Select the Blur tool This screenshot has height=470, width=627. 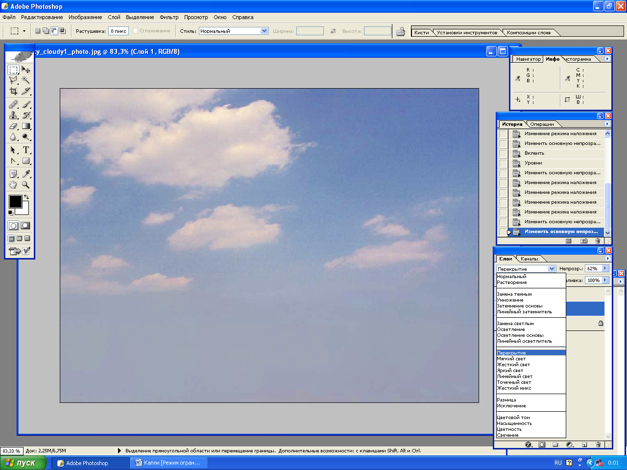coord(14,137)
